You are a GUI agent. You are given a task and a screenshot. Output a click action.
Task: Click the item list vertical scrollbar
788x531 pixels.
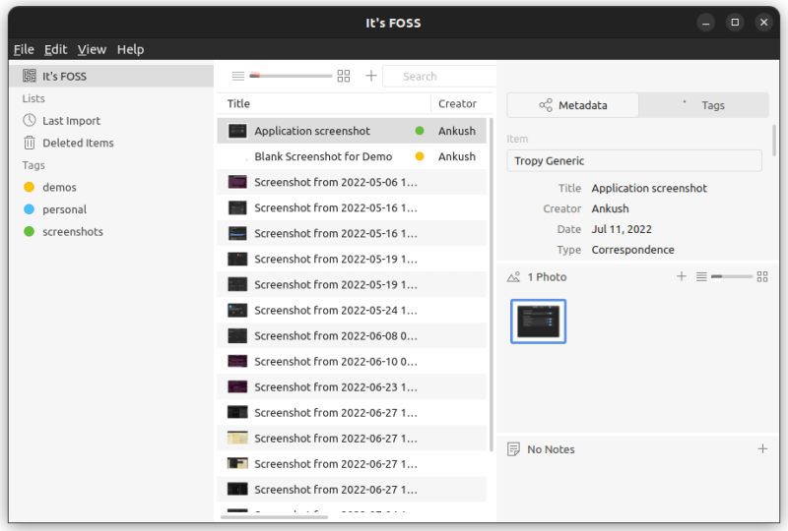[491, 284]
